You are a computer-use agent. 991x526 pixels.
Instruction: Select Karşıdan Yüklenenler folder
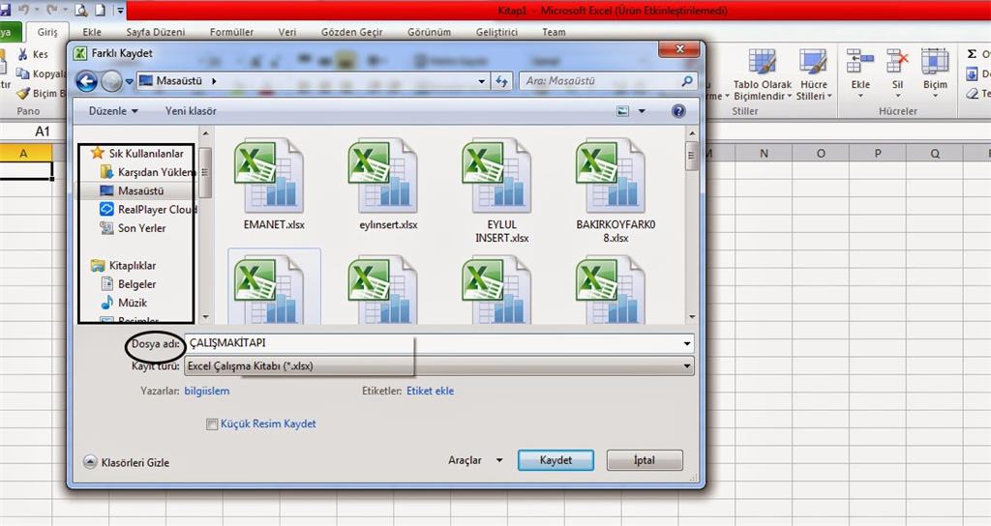pos(148,172)
